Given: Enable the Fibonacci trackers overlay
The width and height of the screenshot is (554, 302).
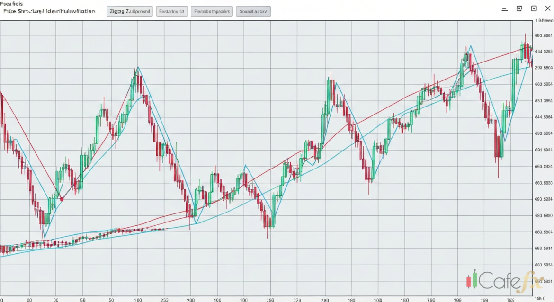Looking at the screenshot, I should click(212, 11).
